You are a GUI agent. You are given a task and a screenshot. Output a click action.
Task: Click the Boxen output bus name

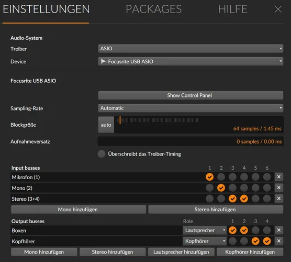[x=19, y=231]
